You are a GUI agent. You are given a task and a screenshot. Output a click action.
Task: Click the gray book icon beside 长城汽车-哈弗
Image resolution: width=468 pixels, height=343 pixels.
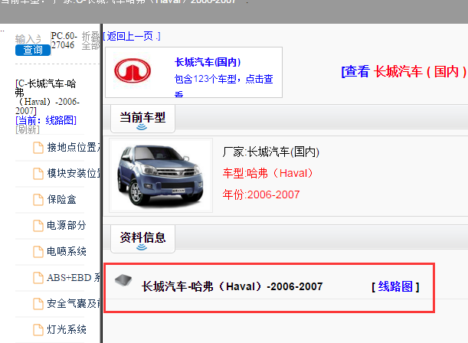(123, 280)
